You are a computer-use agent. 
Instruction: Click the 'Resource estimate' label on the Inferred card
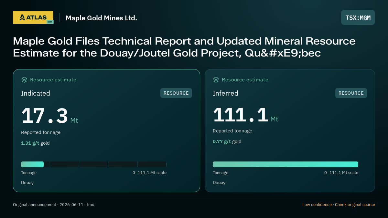coord(245,80)
